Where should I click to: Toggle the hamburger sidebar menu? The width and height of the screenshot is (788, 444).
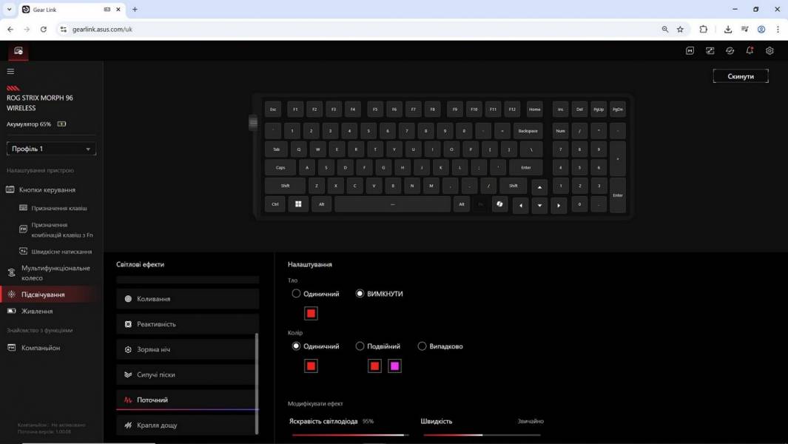(x=10, y=71)
